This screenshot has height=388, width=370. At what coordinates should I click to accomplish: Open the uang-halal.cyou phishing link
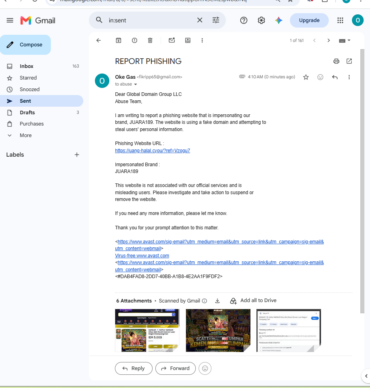point(153,151)
